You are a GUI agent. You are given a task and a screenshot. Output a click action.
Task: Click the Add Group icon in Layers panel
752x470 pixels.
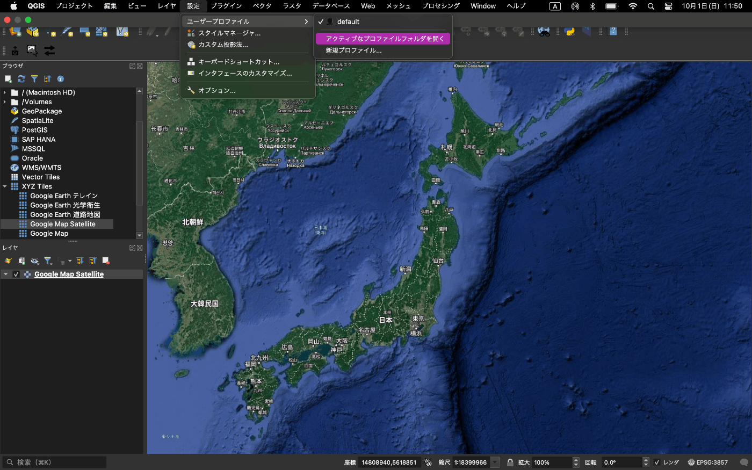click(x=21, y=261)
